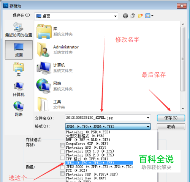Click the Photoshop icon in the title bar
Screen dimensions: 190x182
click(x=6, y=6)
